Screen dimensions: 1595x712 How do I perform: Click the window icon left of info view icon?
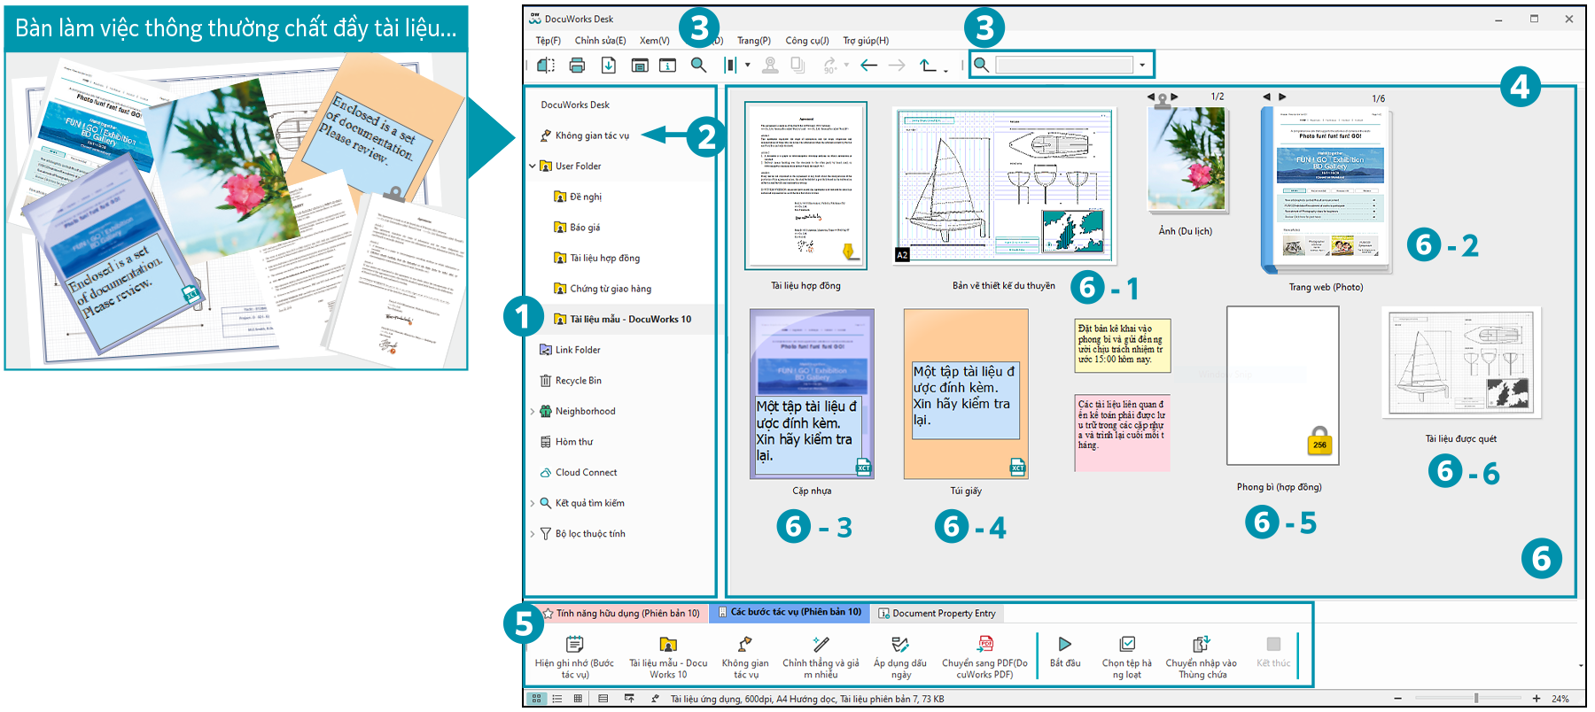(639, 65)
